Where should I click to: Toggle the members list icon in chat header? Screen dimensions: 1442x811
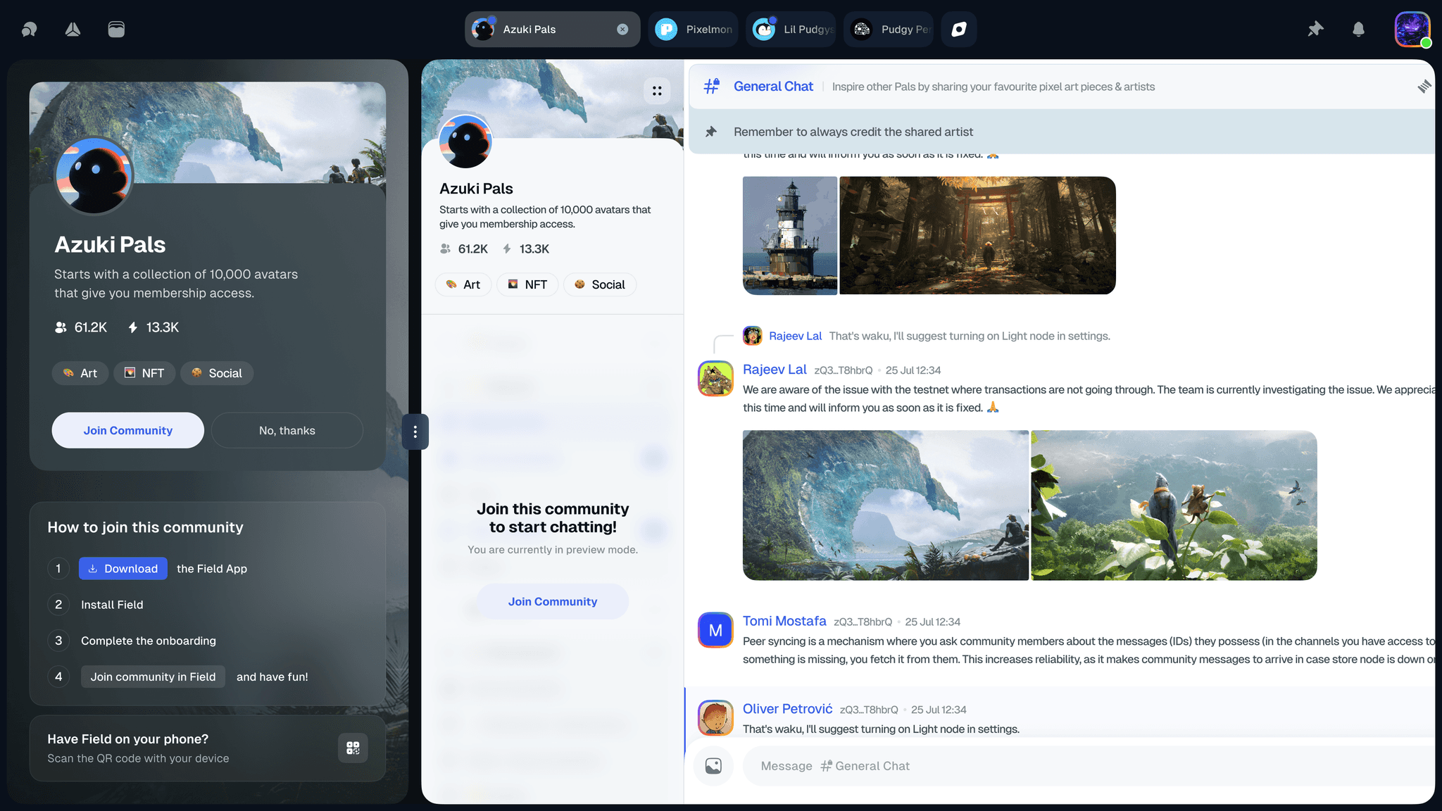pyautogui.click(x=1424, y=87)
